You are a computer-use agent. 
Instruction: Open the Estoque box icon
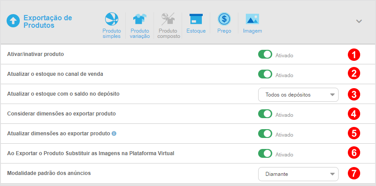196,19
